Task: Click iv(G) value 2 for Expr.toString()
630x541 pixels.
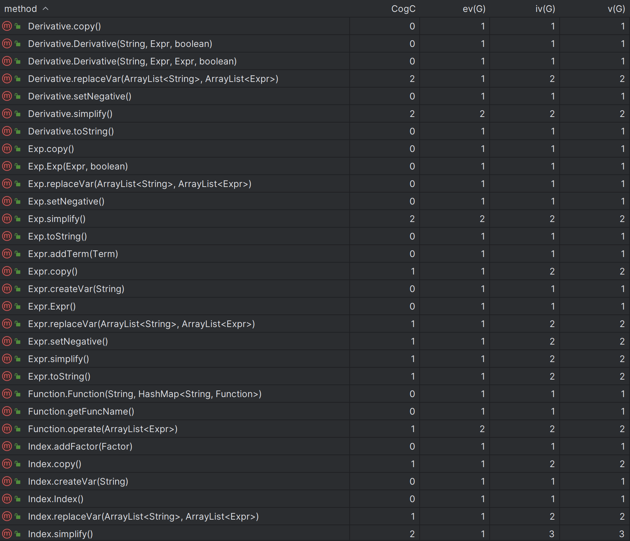Action: (x=552, y=376)
